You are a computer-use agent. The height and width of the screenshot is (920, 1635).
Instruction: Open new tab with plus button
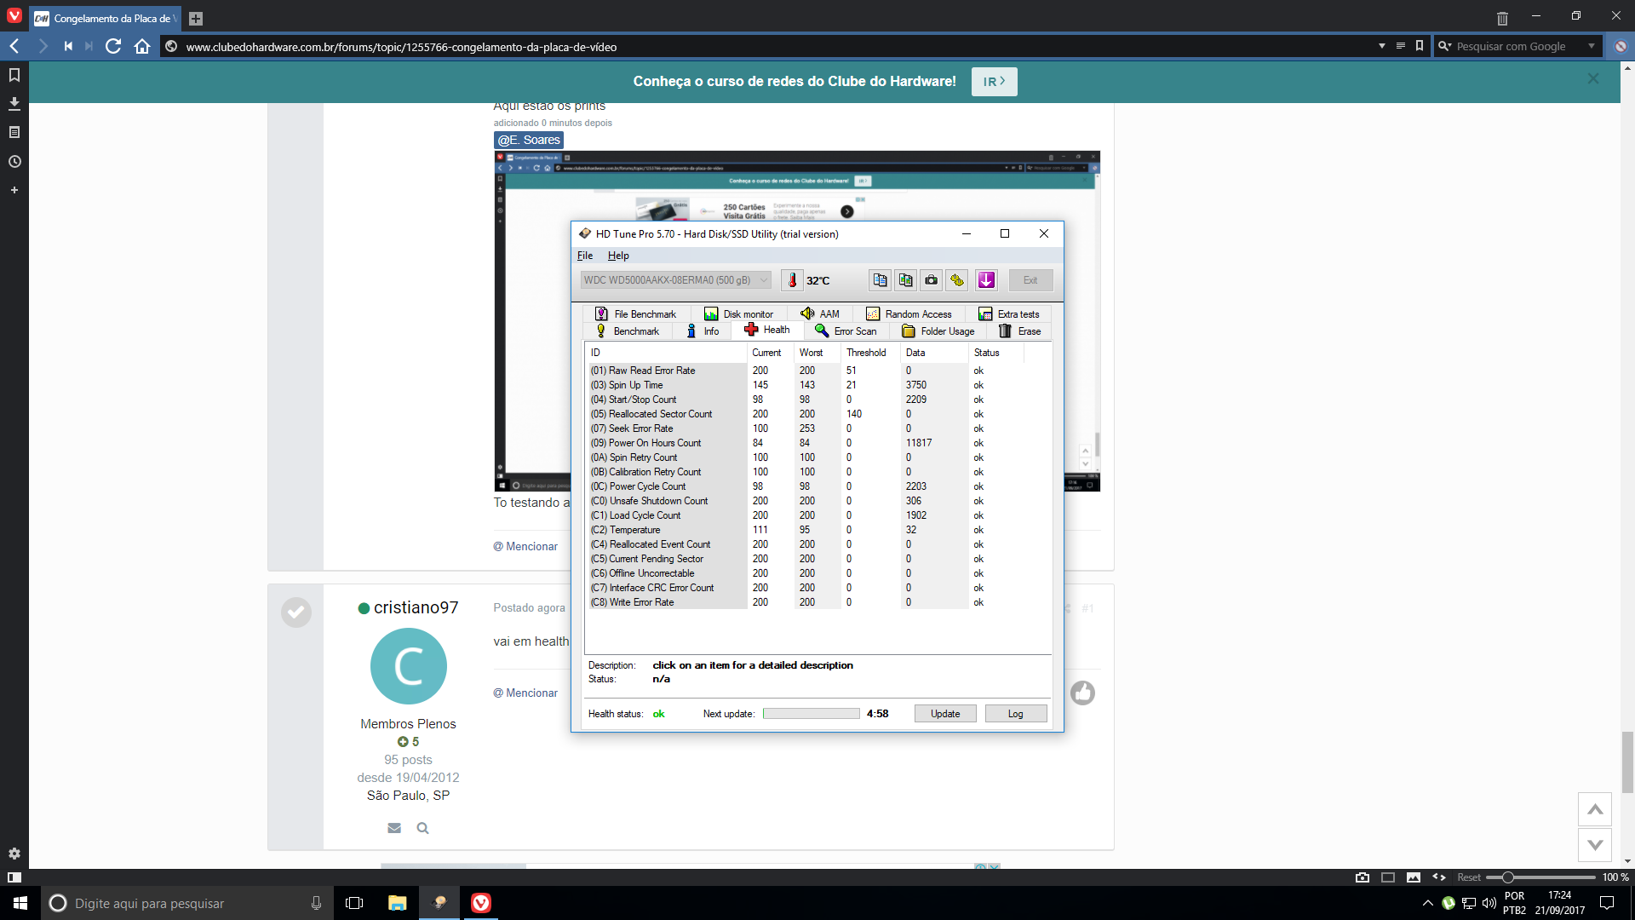coord(196,19)
